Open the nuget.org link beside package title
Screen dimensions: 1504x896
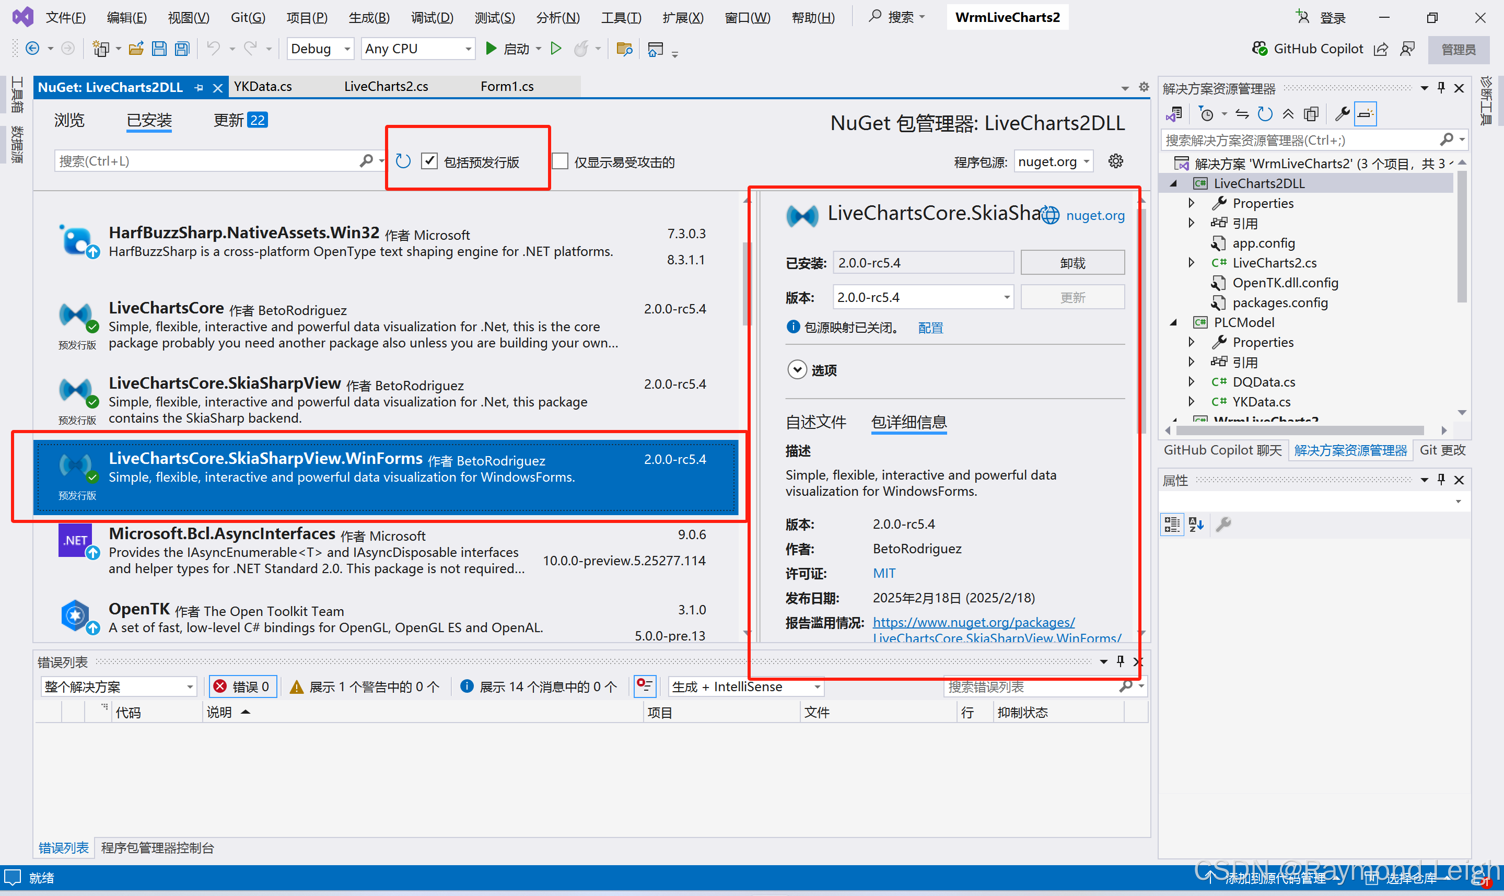coord(1095,215)
